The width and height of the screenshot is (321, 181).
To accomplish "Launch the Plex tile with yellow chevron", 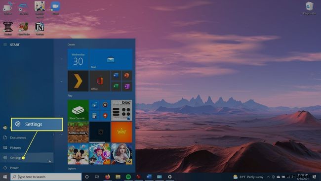I will [x=78, y=81].
